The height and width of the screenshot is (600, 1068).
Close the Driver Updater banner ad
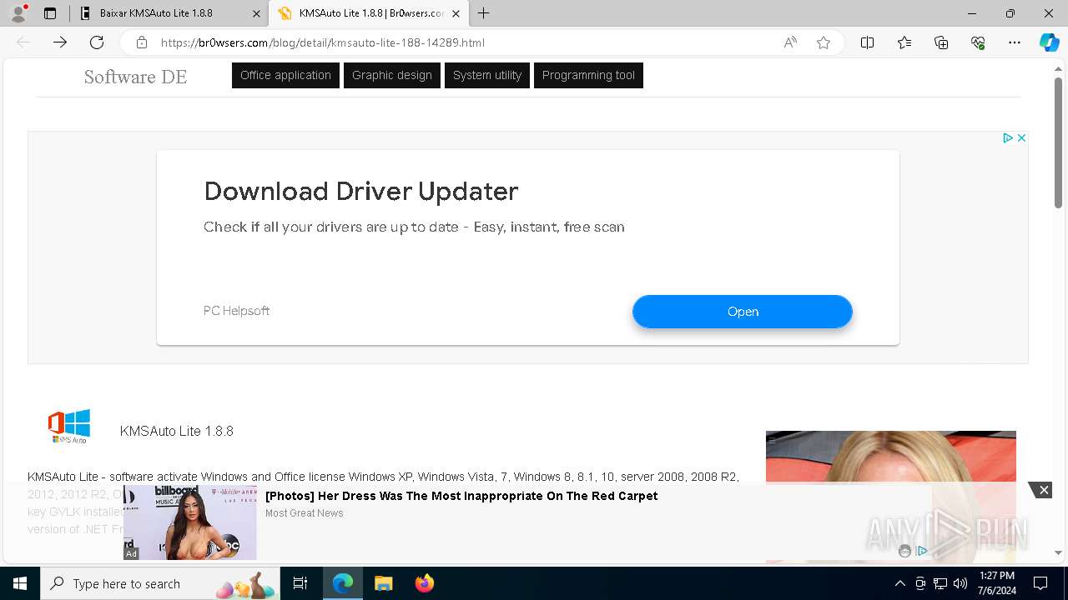(x=1021, y=137)
